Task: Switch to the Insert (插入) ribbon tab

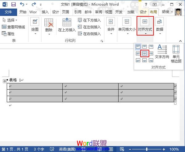Action: pos(45,12)
